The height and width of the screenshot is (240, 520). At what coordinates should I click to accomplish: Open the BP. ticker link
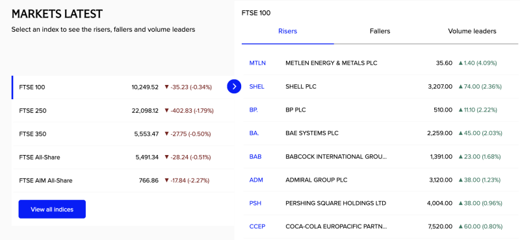pos(253,110)
